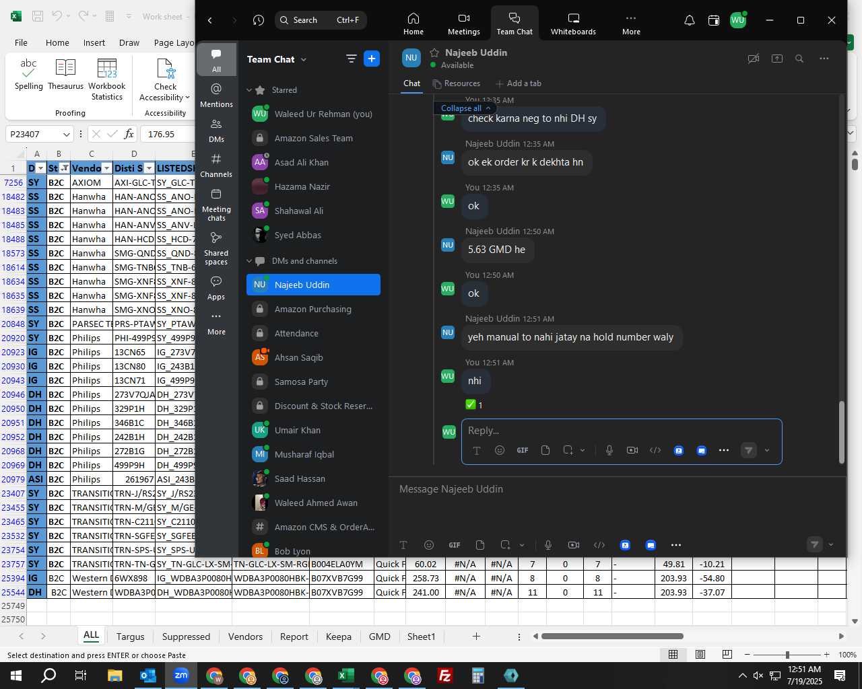The image size is (862, 689).
Task: Open the Zoom calendar panel icon
Action: coord(714,20)
